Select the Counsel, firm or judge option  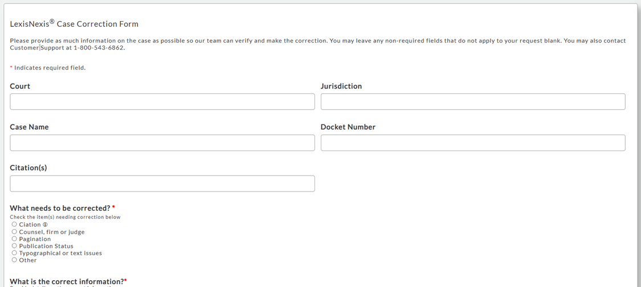[14, 231]
